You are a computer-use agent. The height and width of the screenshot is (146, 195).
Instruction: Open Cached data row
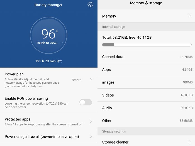[146, 57]
